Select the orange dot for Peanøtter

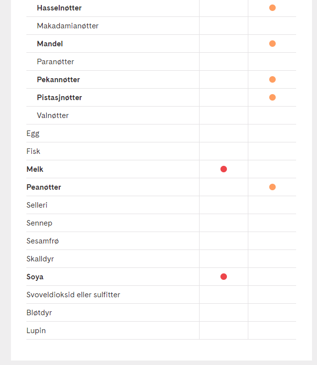[x=272, y=187]
